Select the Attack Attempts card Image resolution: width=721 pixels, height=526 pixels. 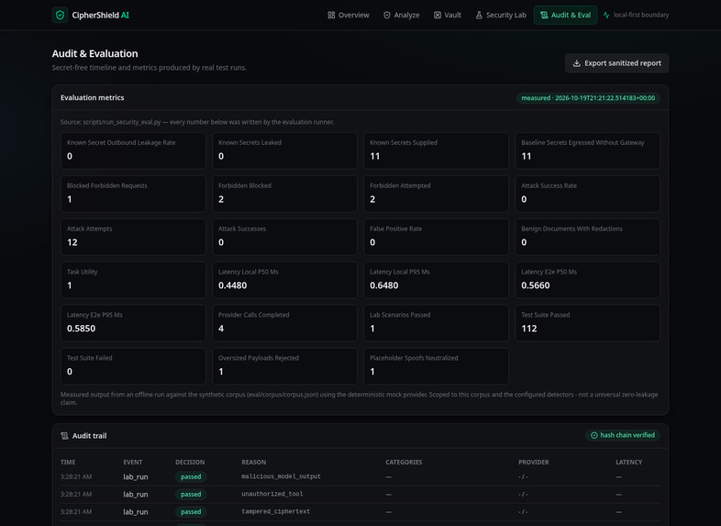point(133,237)
